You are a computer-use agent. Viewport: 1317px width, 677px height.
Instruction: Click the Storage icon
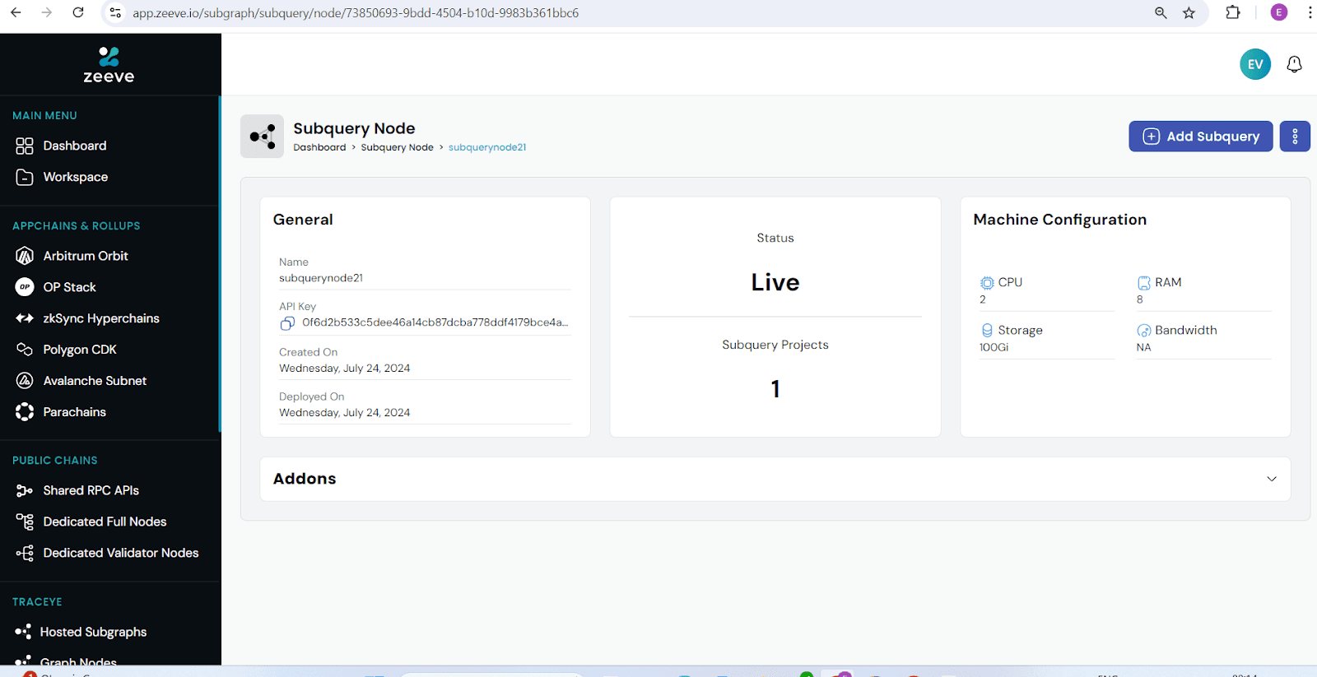coord(987,331)
